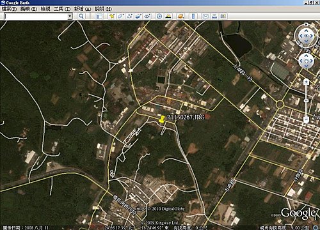Open the 檢視 menu
This screenshot has height=230, width=320.
point(45,9)
